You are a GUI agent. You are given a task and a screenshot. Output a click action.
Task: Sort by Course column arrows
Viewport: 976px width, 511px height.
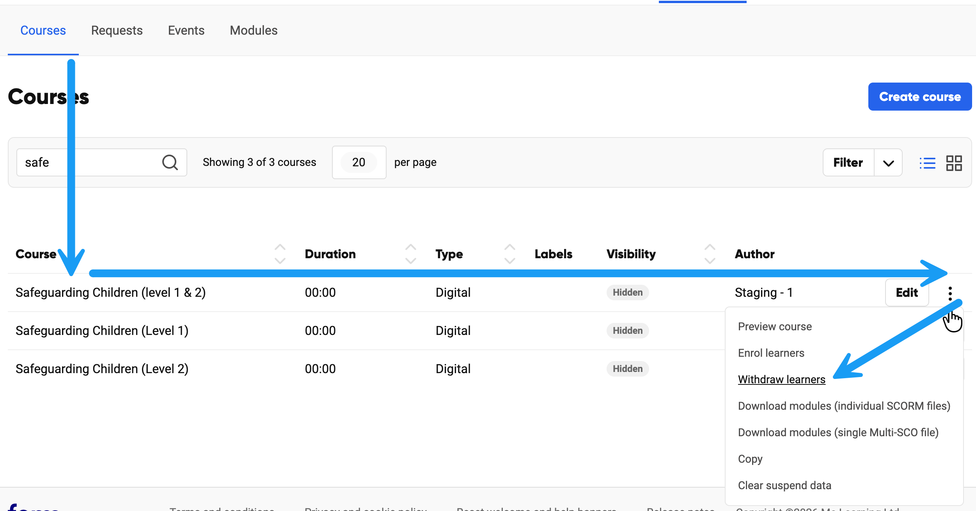tap(280, 254)
